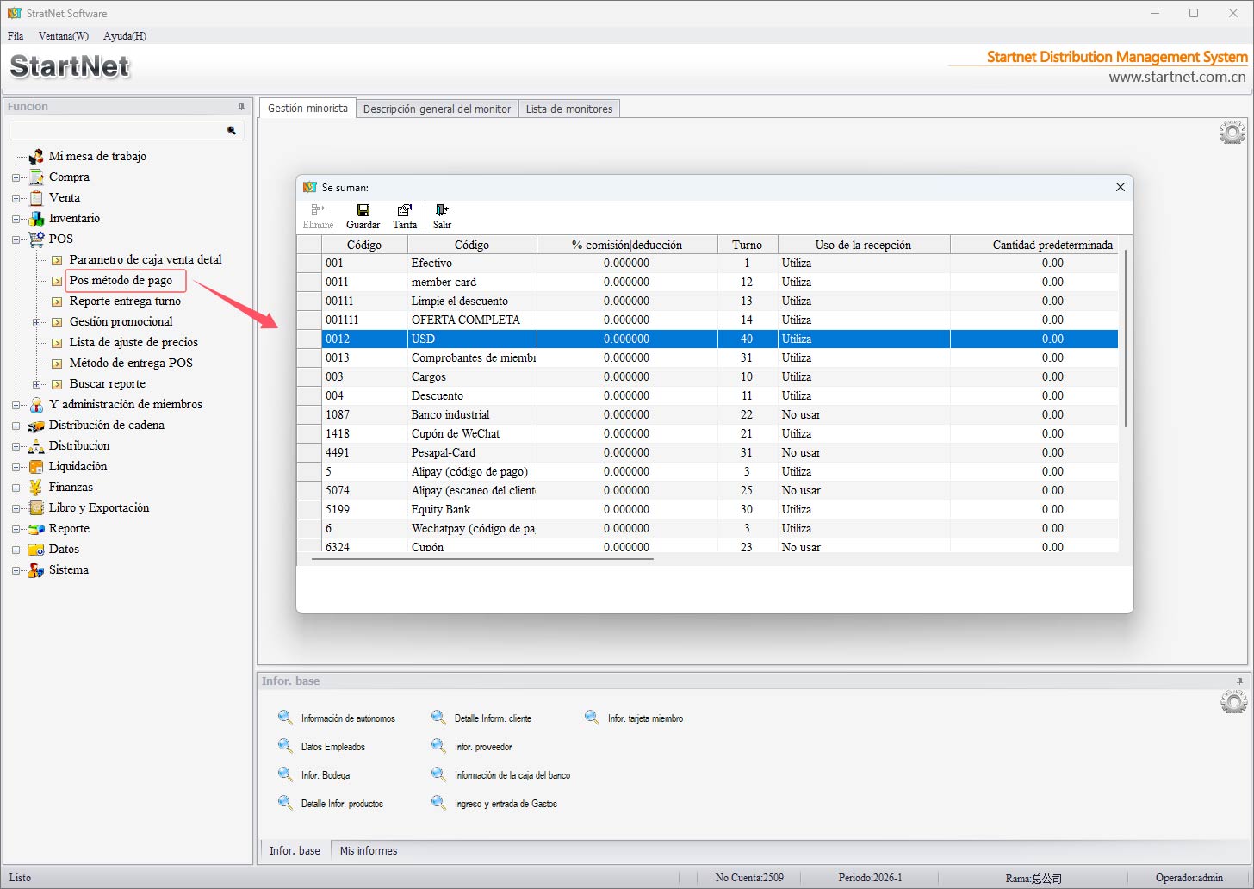Click the search magnifier icon in Funcion panel
The image size is (1254, 889).
232,130
